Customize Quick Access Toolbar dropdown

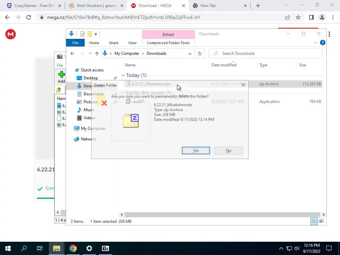coord(96,34)
